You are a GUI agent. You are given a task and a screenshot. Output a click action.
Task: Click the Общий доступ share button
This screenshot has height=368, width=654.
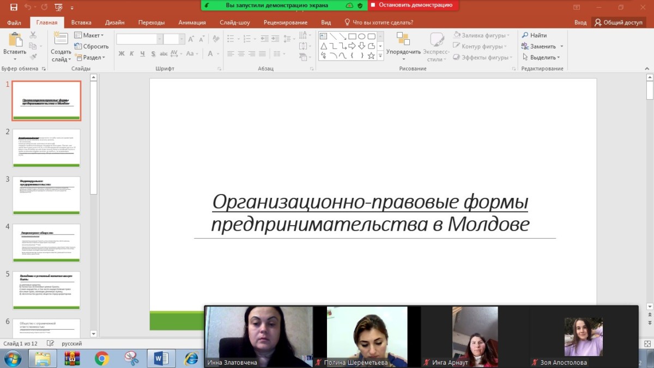click(x=619, y=22)
